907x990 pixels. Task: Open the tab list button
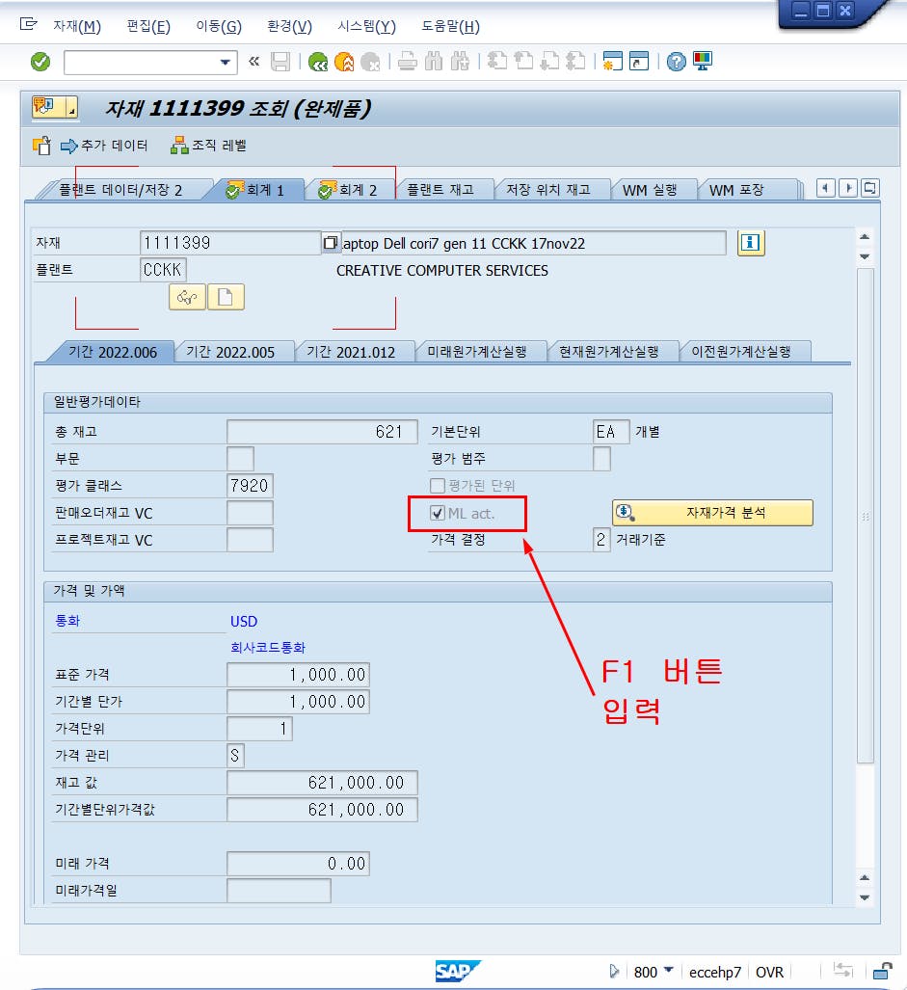coord(870,188)
